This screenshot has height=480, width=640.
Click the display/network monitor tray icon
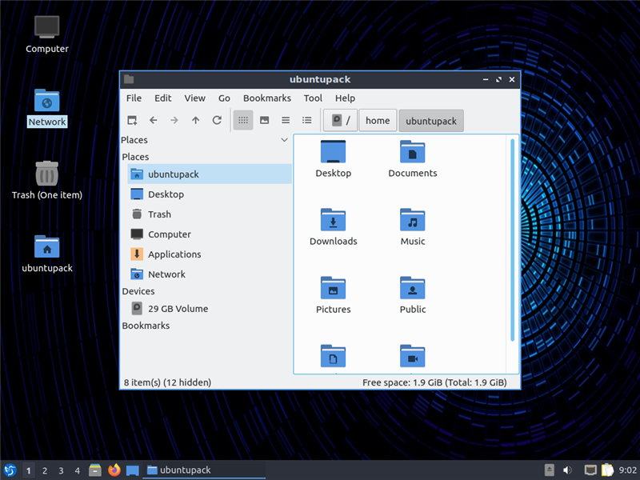tap(590, 470)
